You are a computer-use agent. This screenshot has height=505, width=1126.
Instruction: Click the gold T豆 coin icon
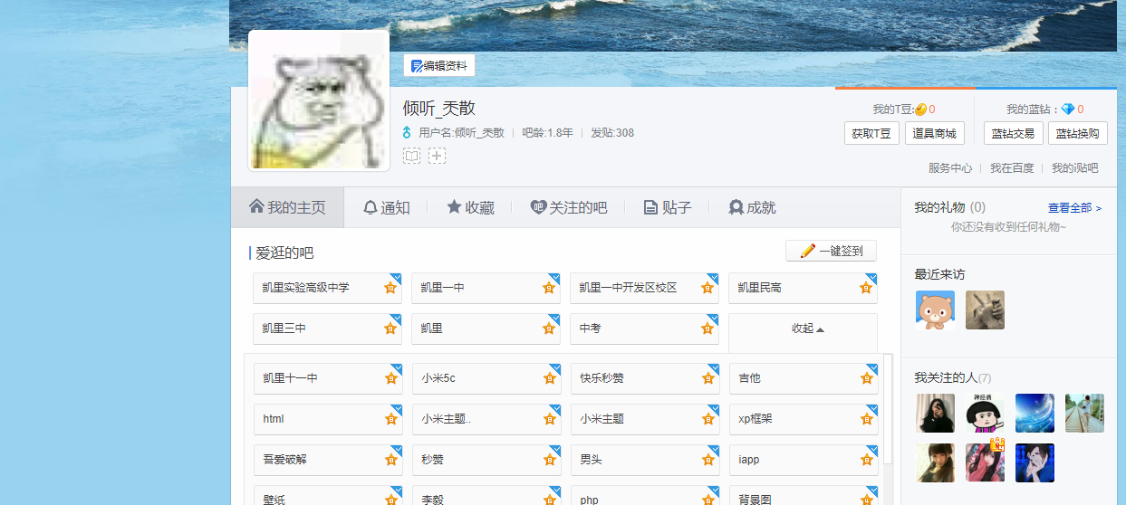pos(920,110)
